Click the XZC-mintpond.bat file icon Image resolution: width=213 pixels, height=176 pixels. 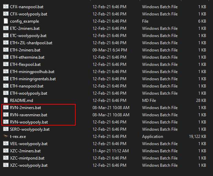click(x=6, y=158)
